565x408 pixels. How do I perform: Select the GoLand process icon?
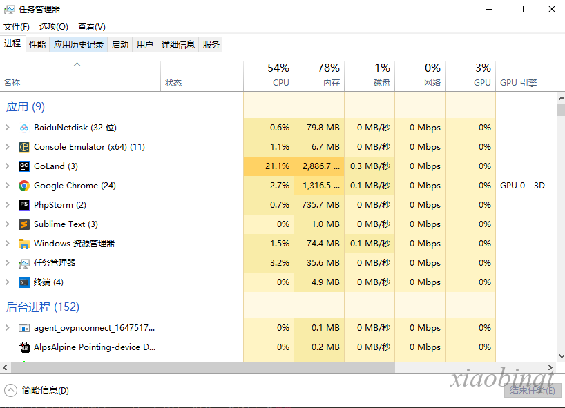click(24, 166)
